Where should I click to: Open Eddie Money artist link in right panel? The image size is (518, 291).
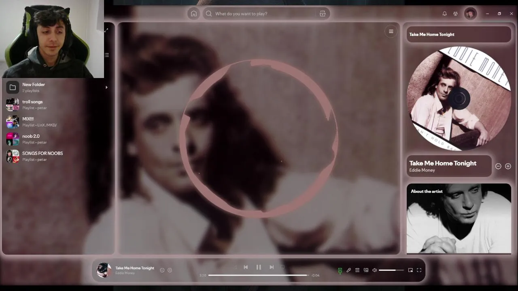click(422, 170)
